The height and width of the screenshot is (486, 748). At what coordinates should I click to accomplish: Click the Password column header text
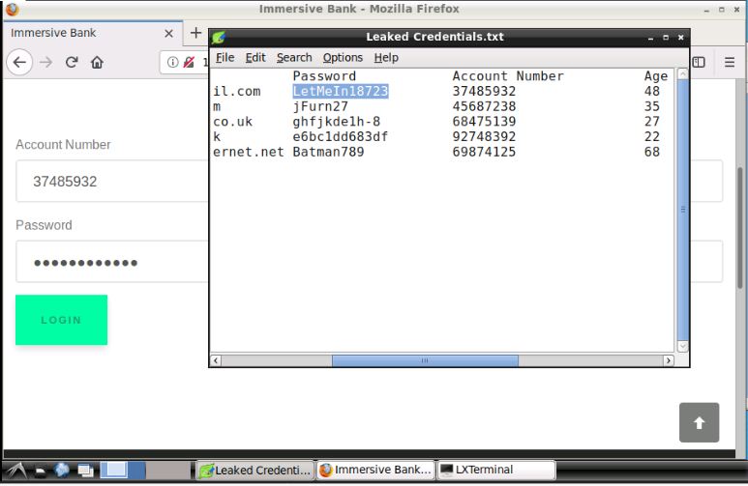[x=324, y=75]
